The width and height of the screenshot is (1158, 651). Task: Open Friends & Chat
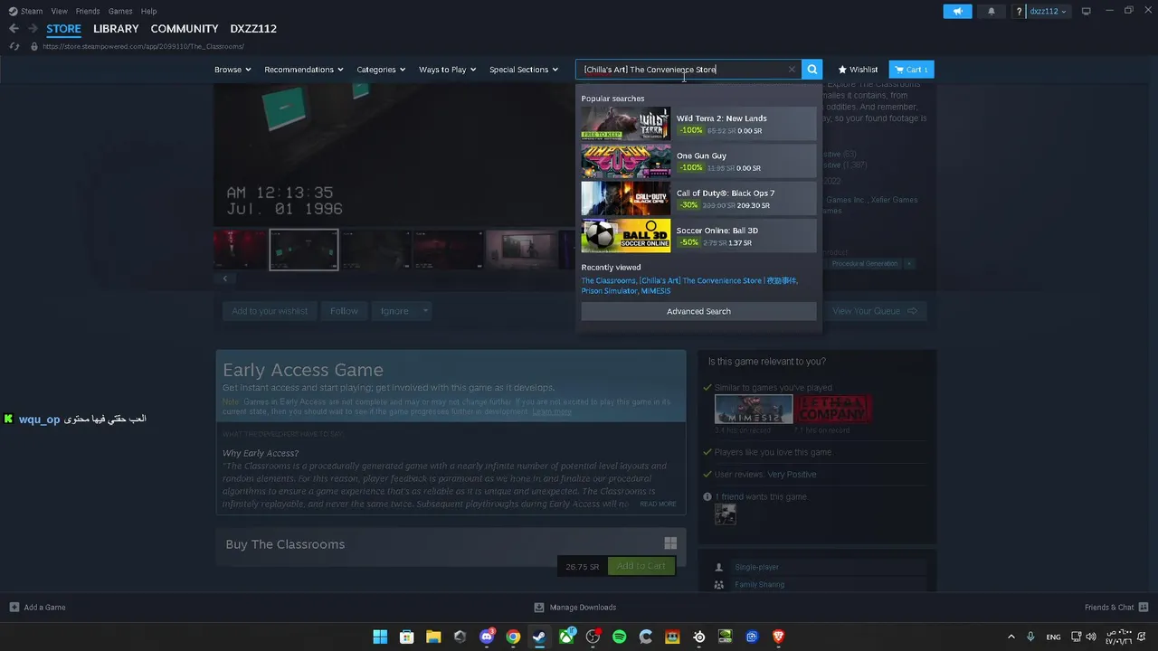[x=1116, y=607]
